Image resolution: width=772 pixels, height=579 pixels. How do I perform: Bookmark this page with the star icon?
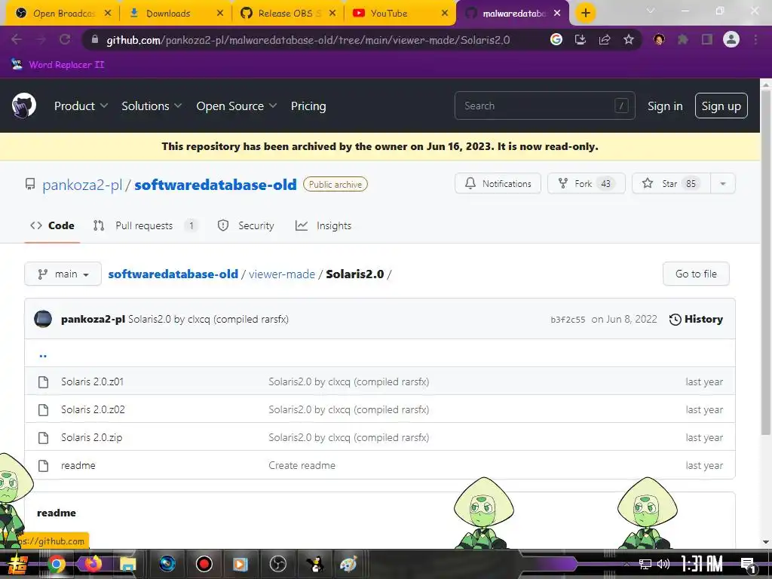[x=628, y=39]
